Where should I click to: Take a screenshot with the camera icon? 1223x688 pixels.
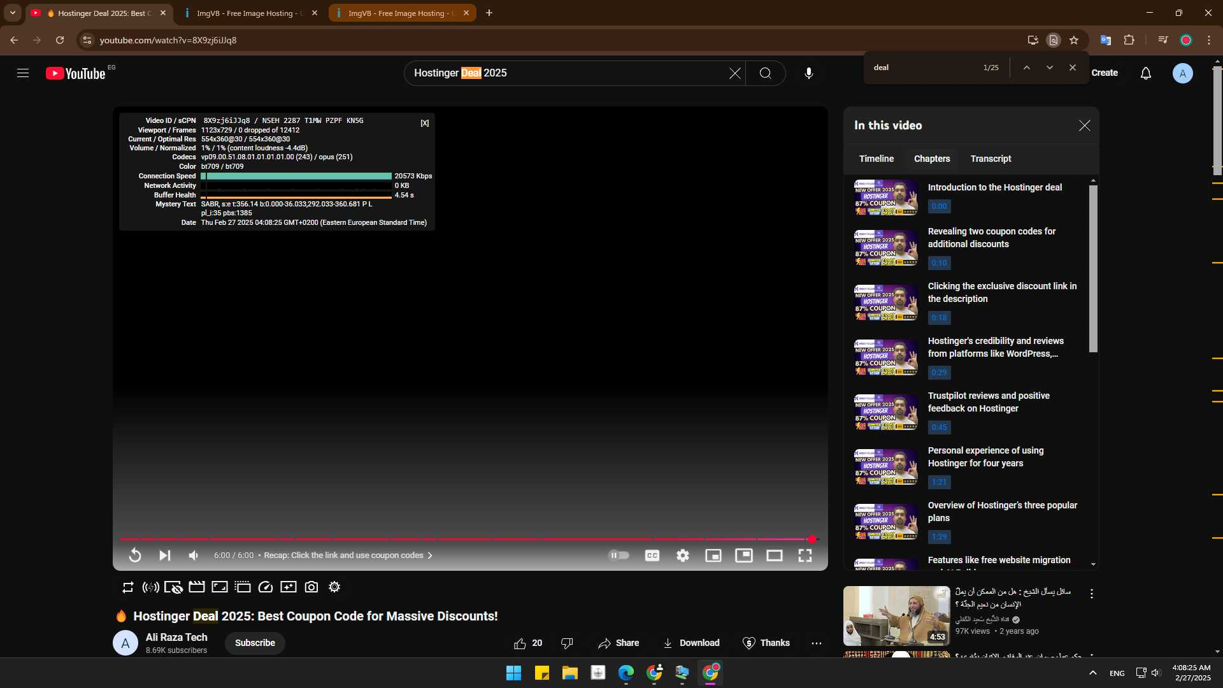point(311,587)
